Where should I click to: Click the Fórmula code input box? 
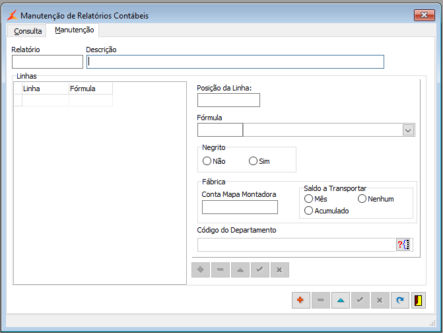coord(220,130)
